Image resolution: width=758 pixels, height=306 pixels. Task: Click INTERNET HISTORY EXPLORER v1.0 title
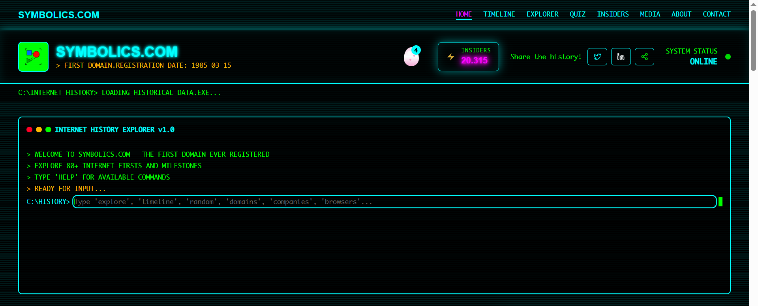click(x=114, y=130)
